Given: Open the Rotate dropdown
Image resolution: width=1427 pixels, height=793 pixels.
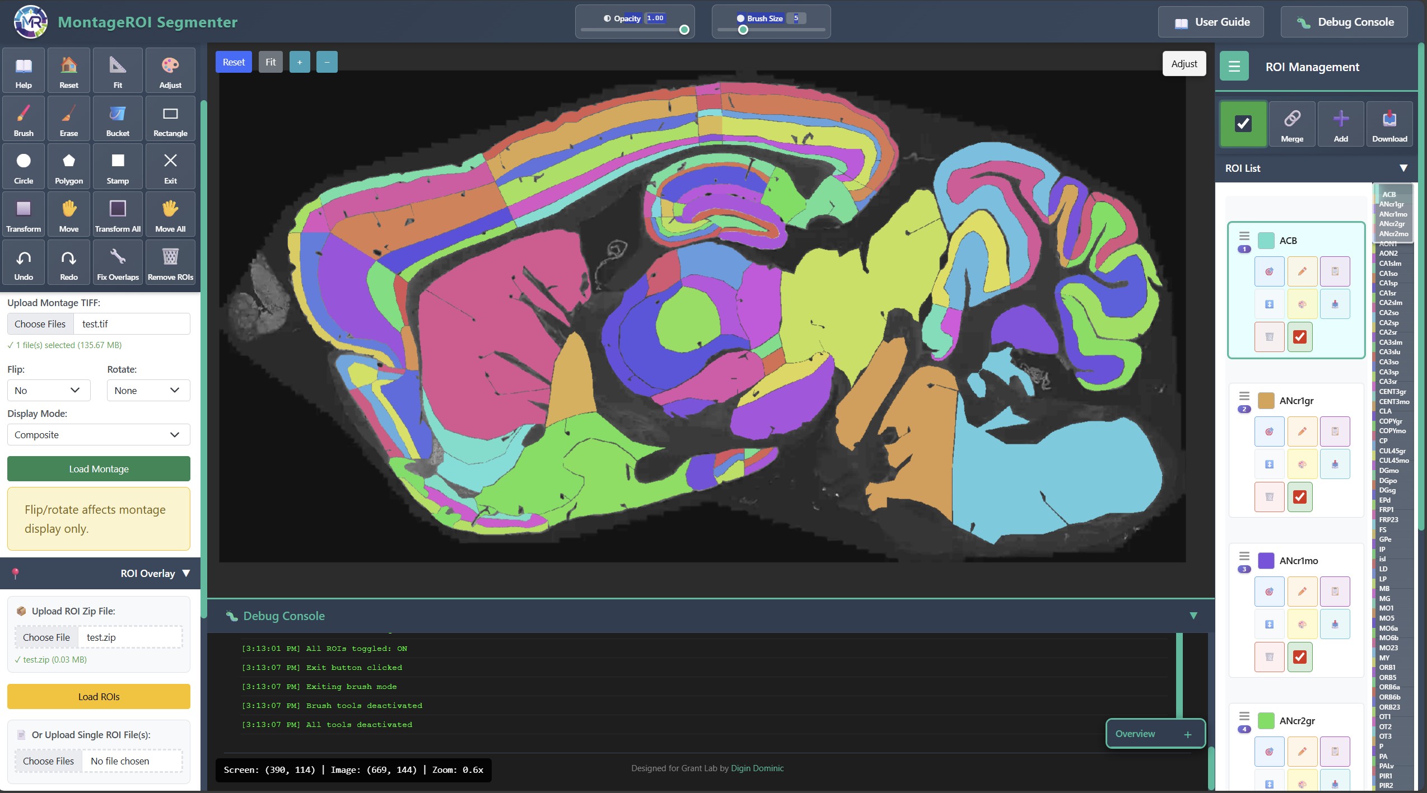Looking at the screenshot, I should coord(148,391).
